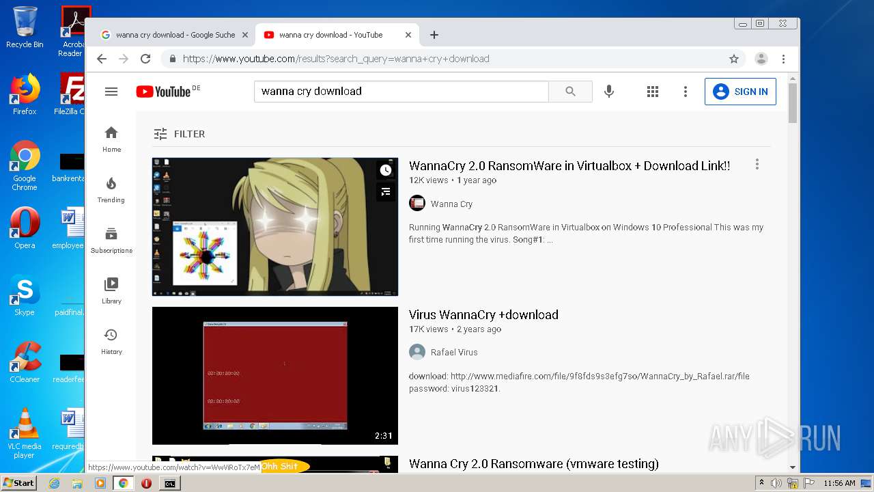Open Recycle Bin on desktop
This screenshot has width=874, height=492.
coord(25,27)
